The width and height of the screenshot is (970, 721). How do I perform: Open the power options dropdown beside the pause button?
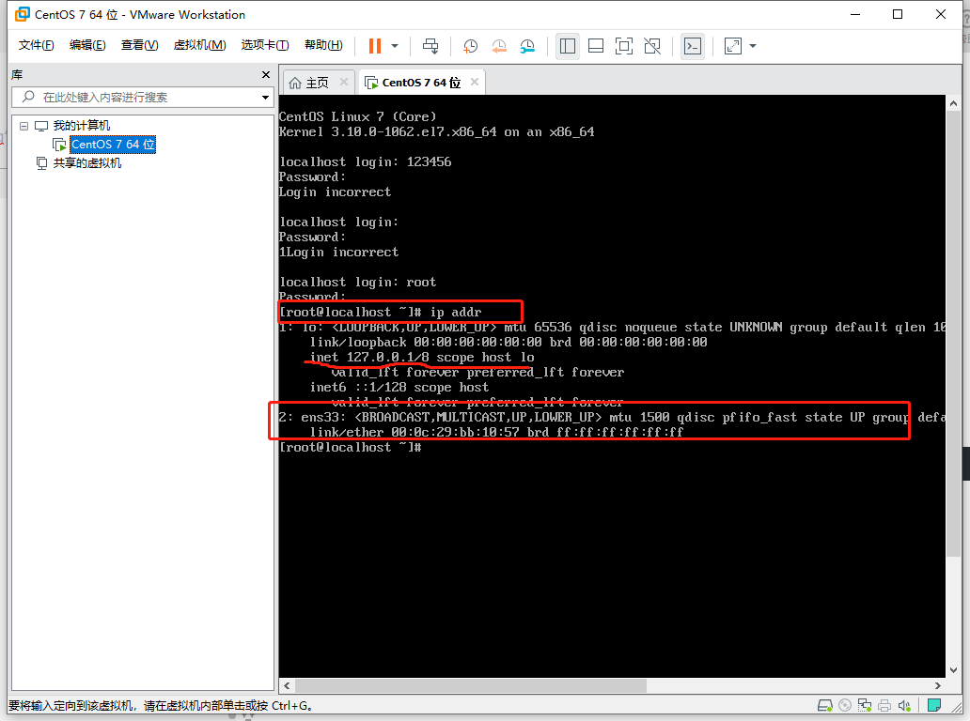click(x=395, y=46)
